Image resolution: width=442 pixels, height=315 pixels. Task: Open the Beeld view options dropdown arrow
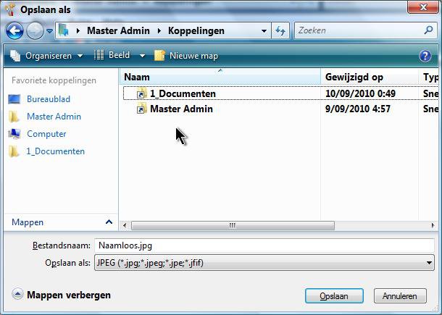(142, 56)
